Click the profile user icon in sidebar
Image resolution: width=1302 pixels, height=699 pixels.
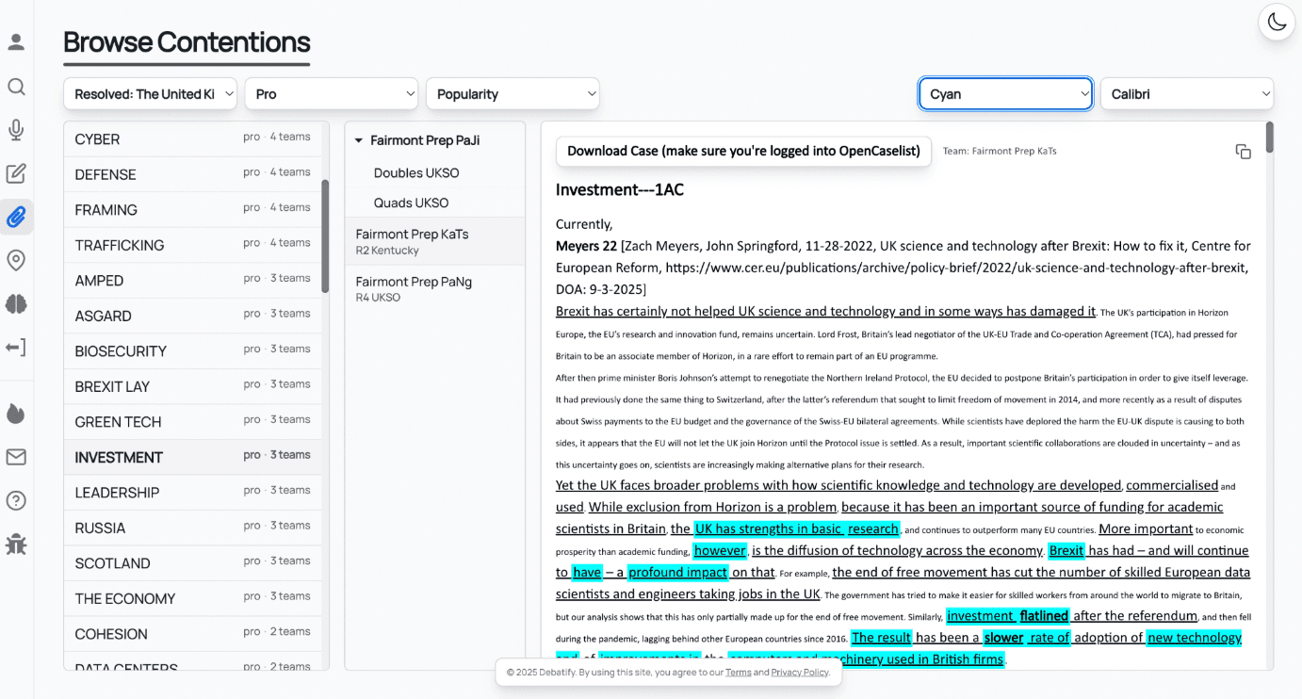16,42
